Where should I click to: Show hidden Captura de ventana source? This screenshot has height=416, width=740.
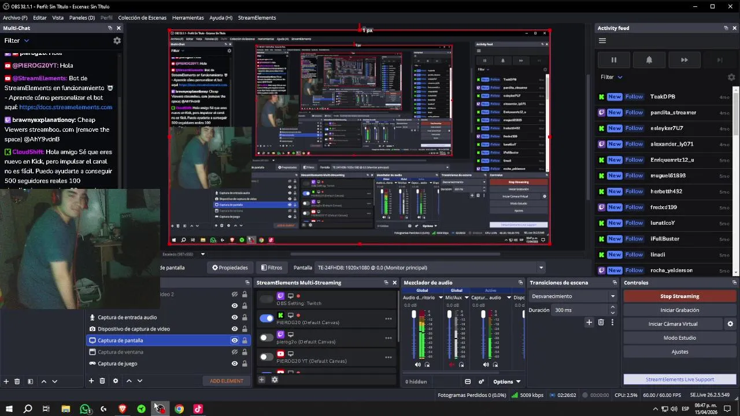coord(235,352)
